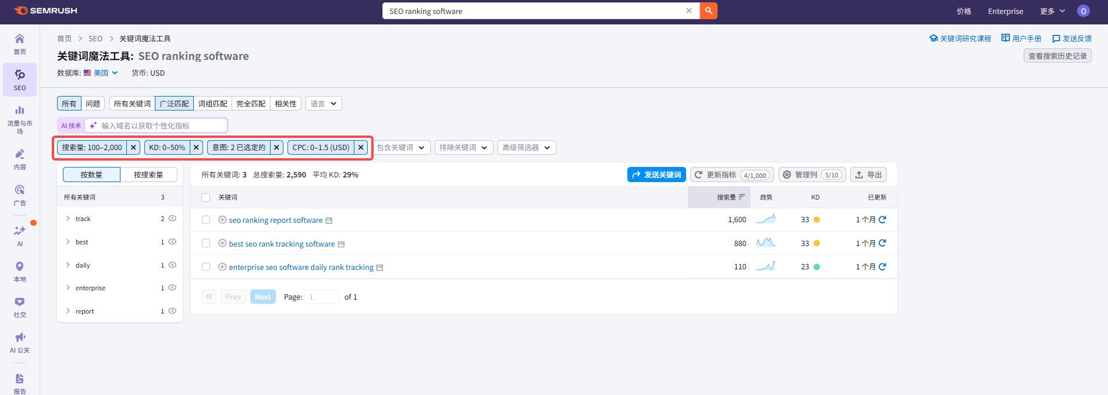Clear the search box with X icon
Image resolution: width=1108 pixels, height=395 pixels.
(689, 11)
